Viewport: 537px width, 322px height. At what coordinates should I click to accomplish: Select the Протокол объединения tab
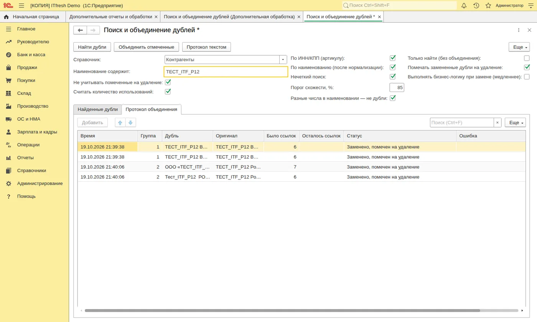(x=151, y=109)
